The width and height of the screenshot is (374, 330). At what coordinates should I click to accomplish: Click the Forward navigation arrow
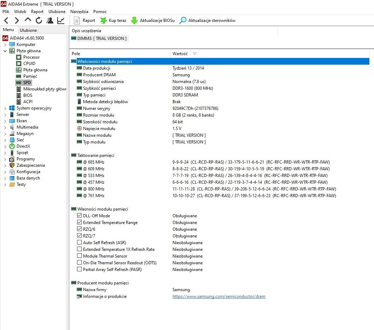(17, 20)
